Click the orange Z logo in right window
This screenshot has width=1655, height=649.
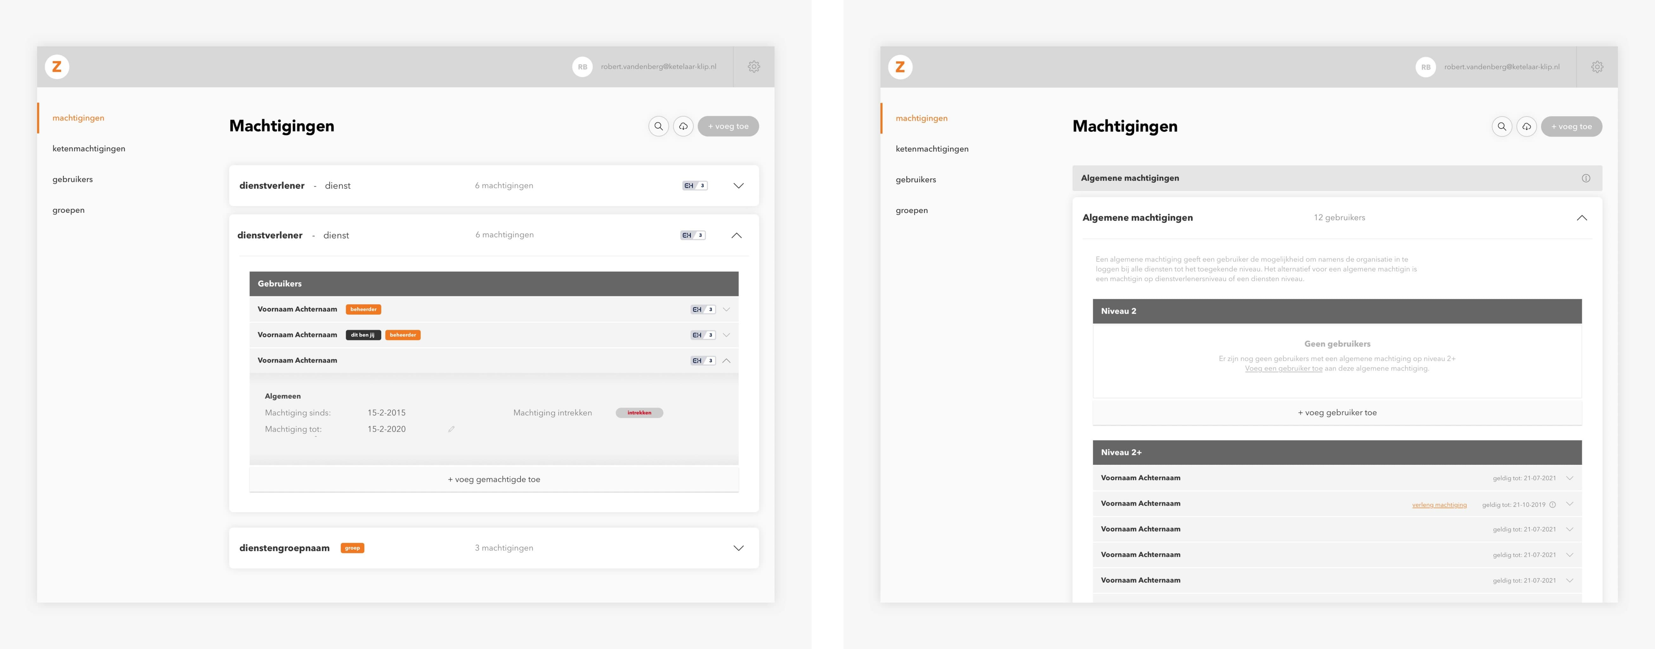(900, 67)
